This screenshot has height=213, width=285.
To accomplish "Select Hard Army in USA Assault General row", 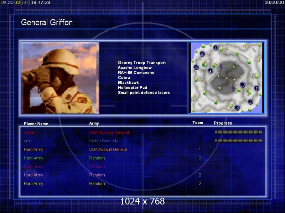I will [33, 149].
